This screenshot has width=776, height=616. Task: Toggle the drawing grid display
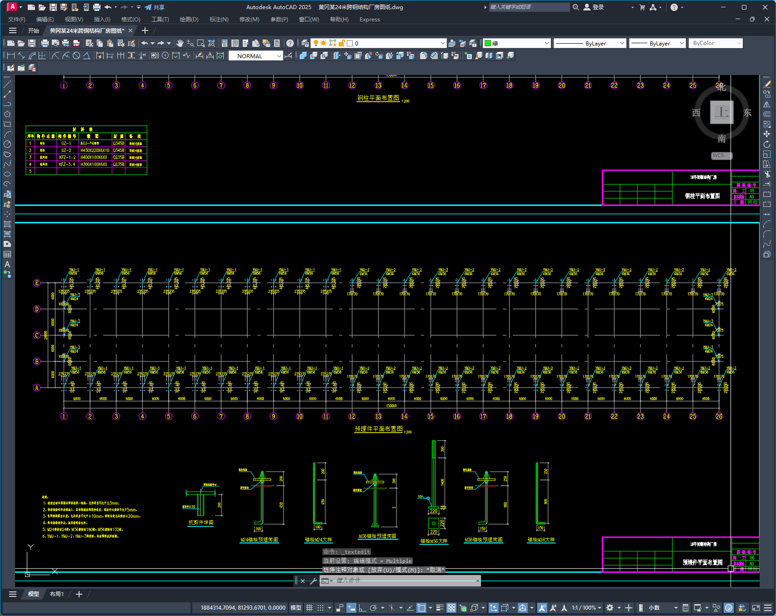coord(309,608)
